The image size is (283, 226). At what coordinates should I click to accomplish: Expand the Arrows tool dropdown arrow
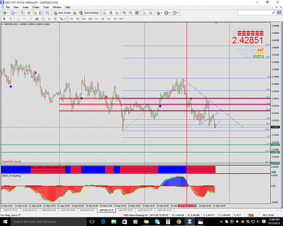65,19
